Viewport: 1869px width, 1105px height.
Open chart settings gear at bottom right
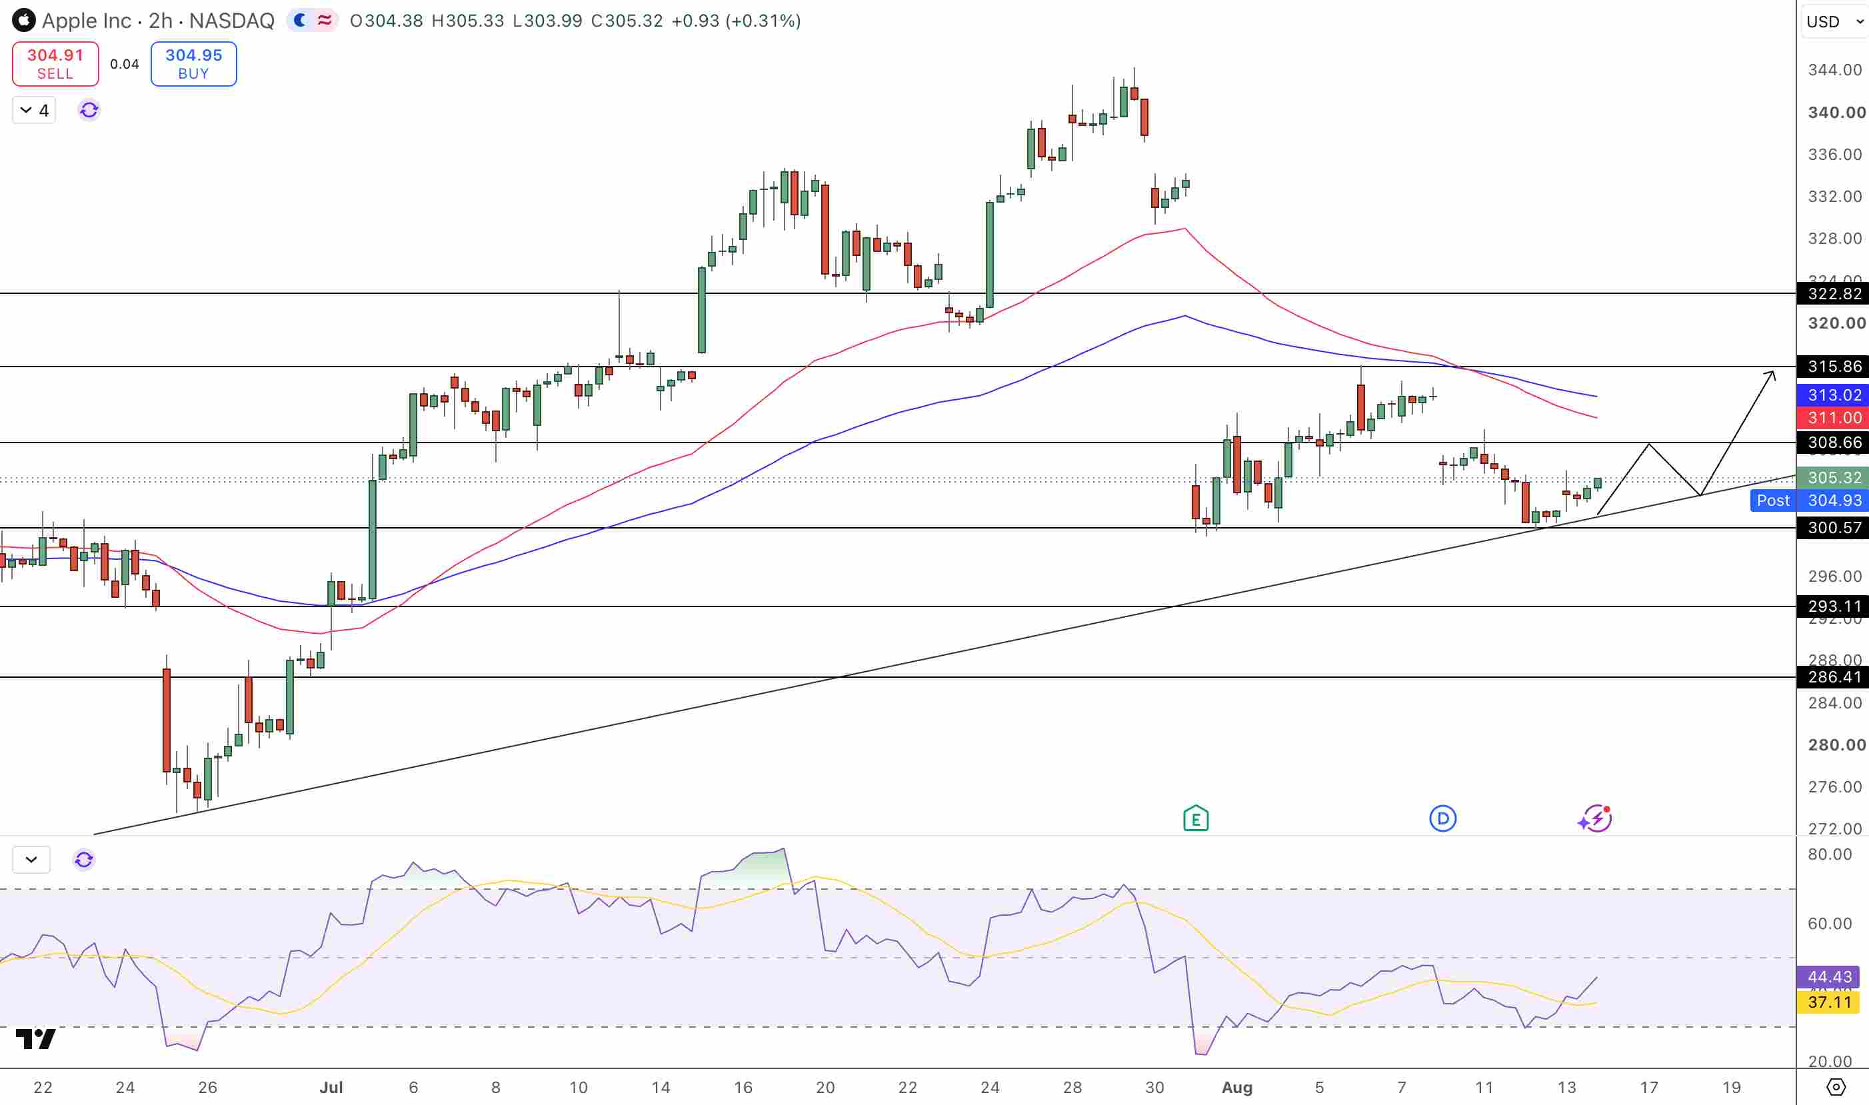pos(1836,1087)
